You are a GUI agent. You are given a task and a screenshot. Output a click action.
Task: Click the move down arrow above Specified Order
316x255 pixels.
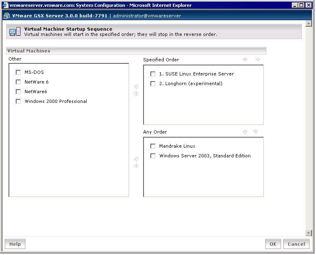(245, 60)
